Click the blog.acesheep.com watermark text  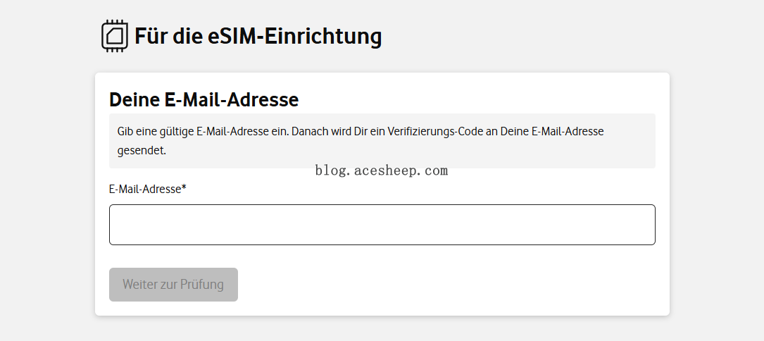tap(381, 170)
